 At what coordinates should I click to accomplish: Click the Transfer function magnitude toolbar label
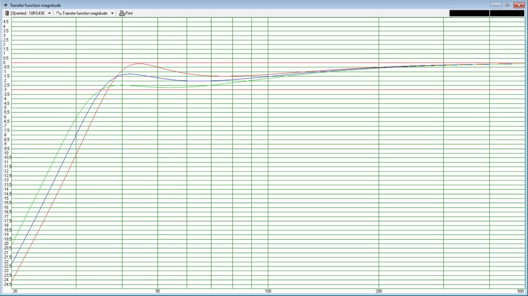(x=85, y=13)
